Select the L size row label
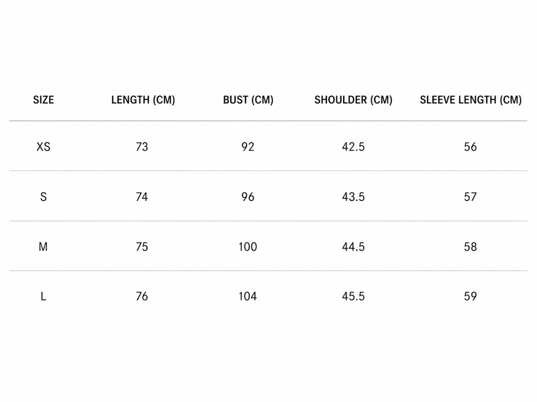 coord(43,296)
